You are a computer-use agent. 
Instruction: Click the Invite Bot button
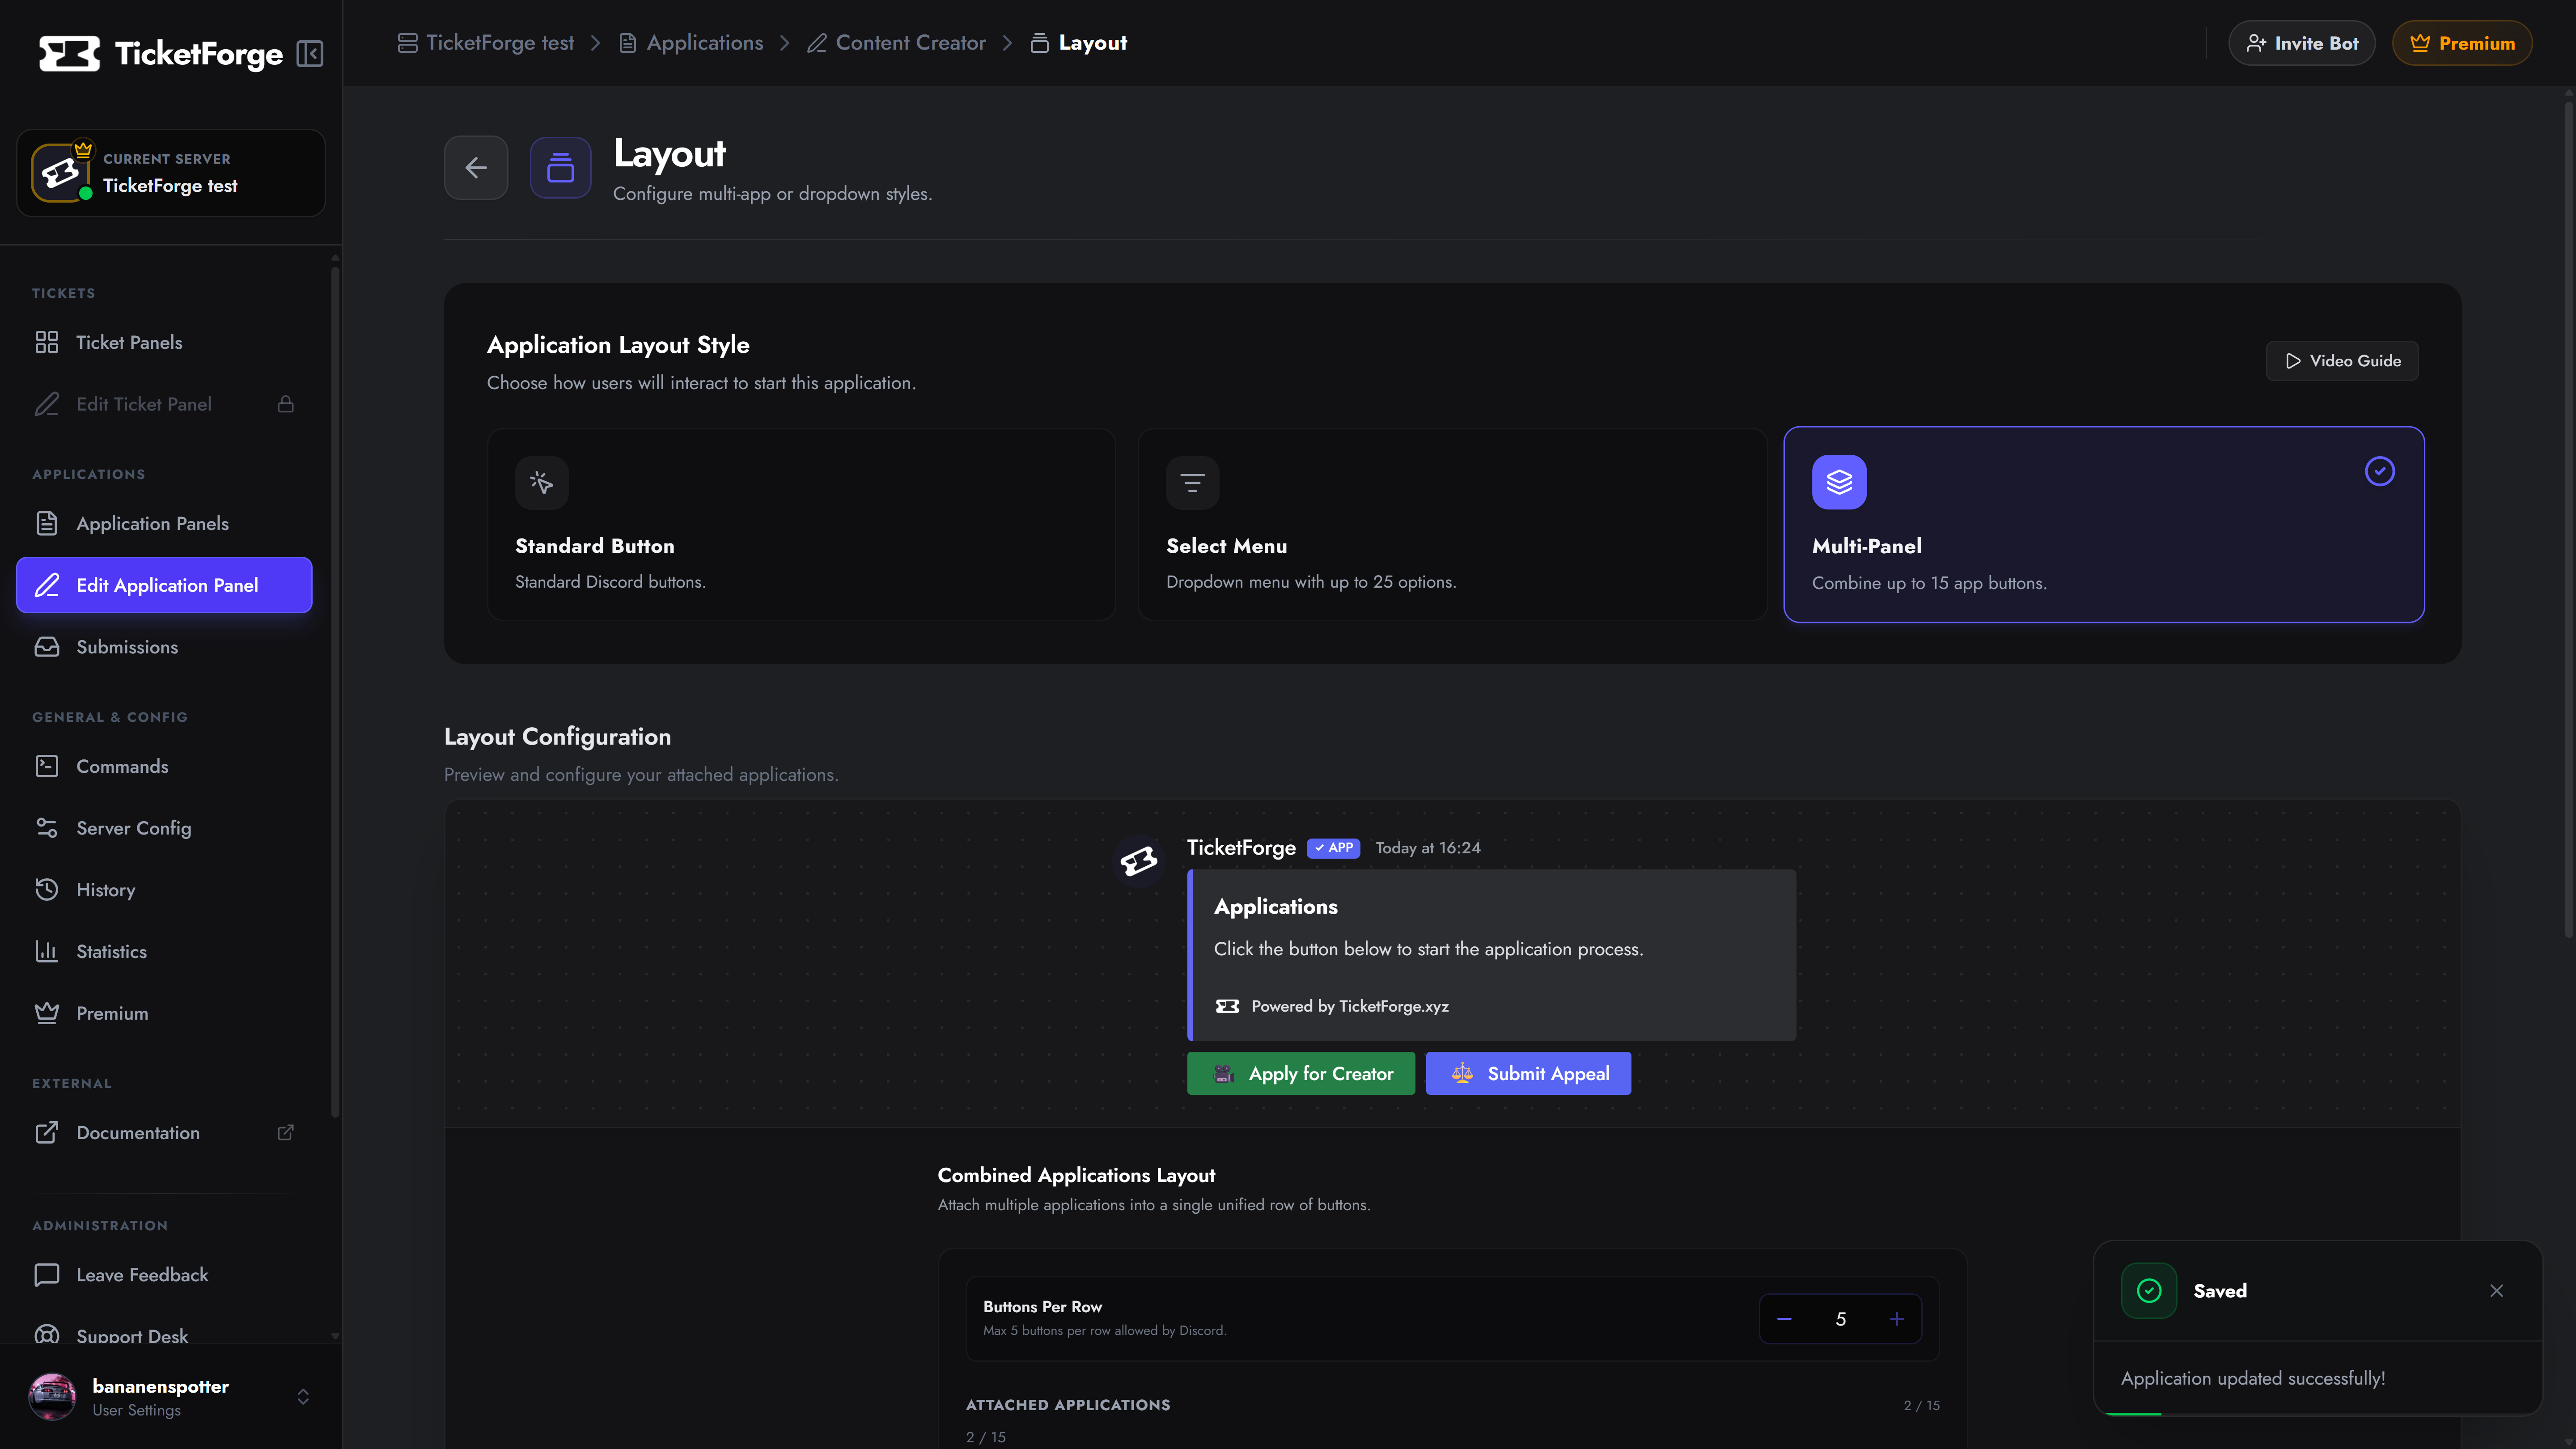click(x=2302, y=43)
